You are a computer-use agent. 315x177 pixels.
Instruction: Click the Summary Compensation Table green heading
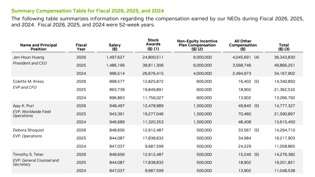87,11
